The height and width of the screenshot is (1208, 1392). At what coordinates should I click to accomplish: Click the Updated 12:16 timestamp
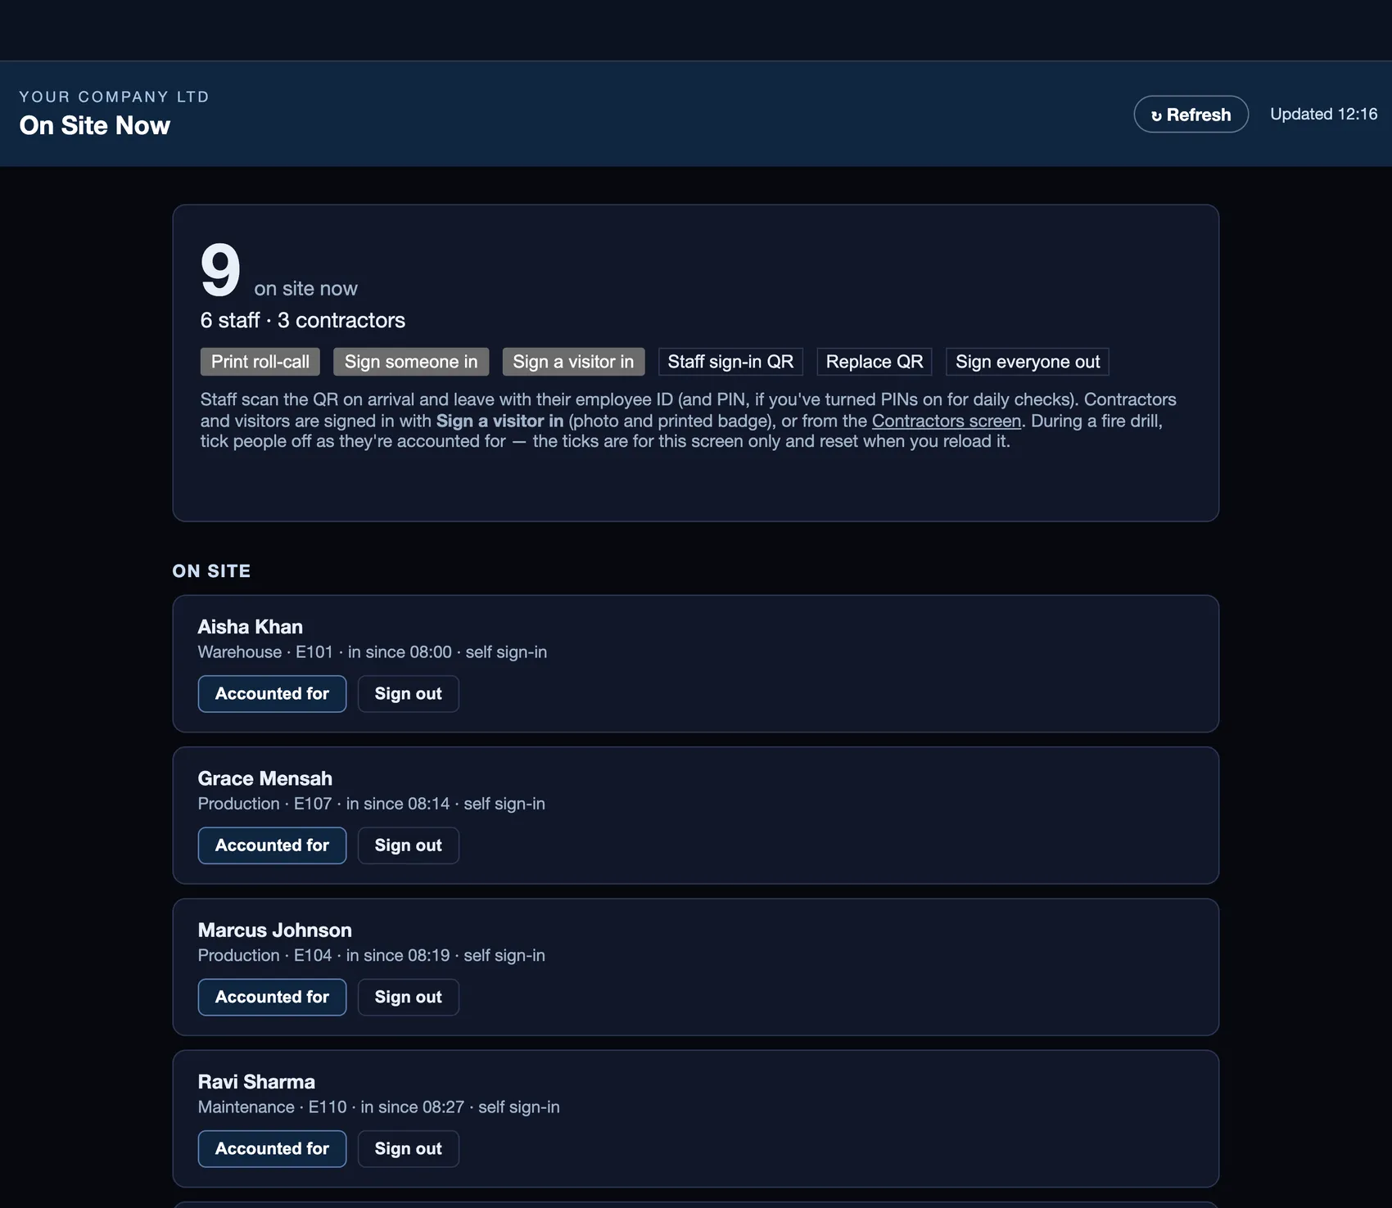(x=1323, y=115)
